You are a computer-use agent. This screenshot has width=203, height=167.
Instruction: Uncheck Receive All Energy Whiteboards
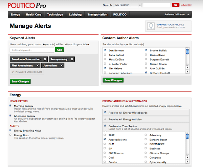coord(105,112)
